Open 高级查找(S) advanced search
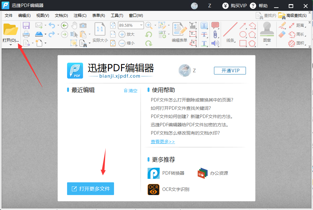The image size is (313, 210). [x=293, y=16]
